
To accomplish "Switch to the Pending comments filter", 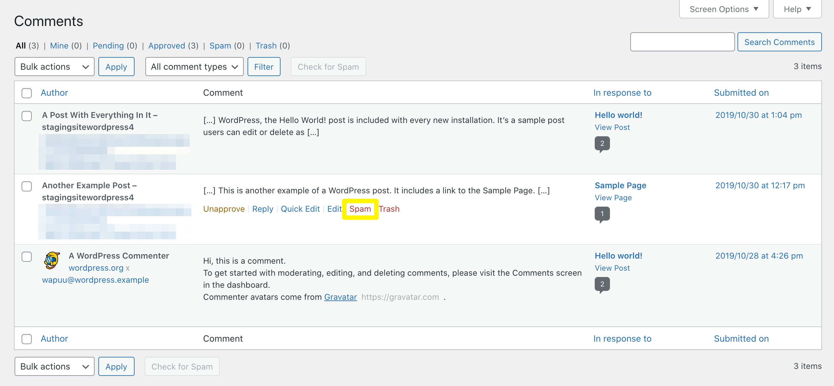I will (x=108, y=46).
